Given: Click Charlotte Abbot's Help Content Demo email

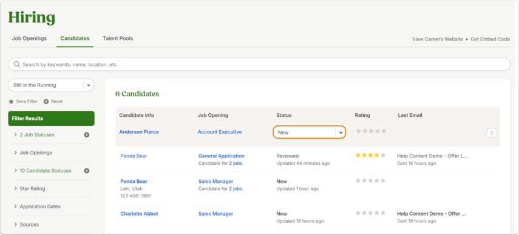Looking at the screenshot, I should point(432,214).
